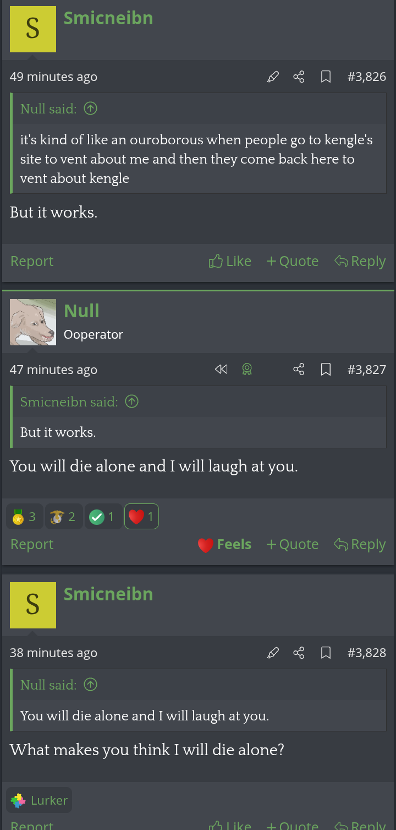Image resolution: width=396 pixels, height=830 pixels.
Task: Jump to quoted Null post in #3,826
Action: 90,109
